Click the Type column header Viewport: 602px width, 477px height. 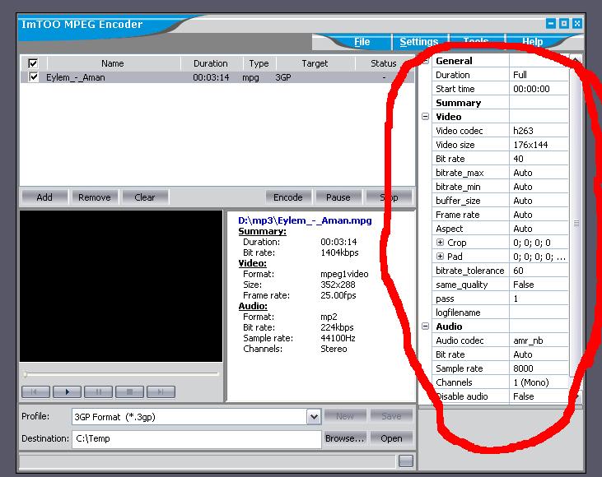click(x=259, y=63)
